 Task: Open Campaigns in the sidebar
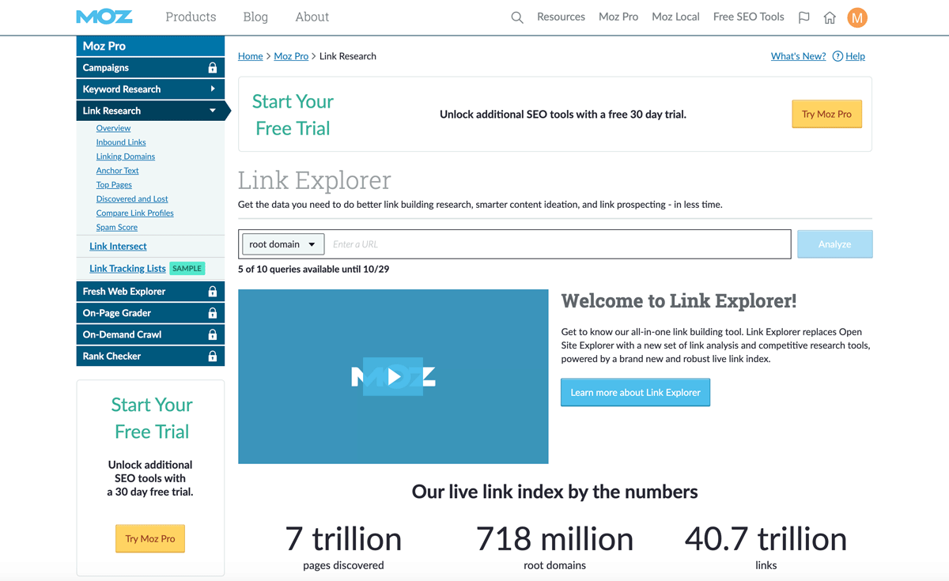tap(150, 68)
